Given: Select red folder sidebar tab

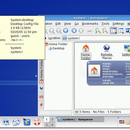Looking at the screenshot, I should click(x=42, y=96).
